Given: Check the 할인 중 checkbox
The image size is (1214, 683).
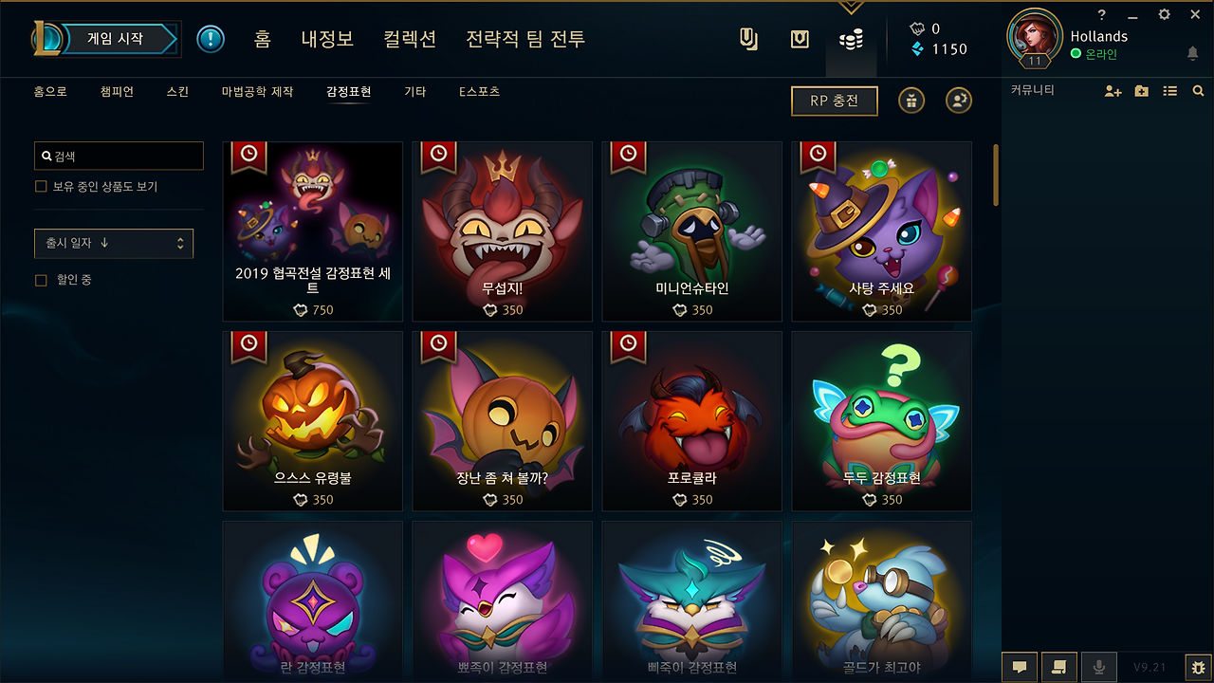Looking at the screenshot, I should 41,280.
